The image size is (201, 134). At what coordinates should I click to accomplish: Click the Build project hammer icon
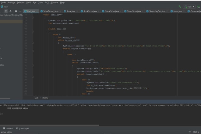click(180, 7)
